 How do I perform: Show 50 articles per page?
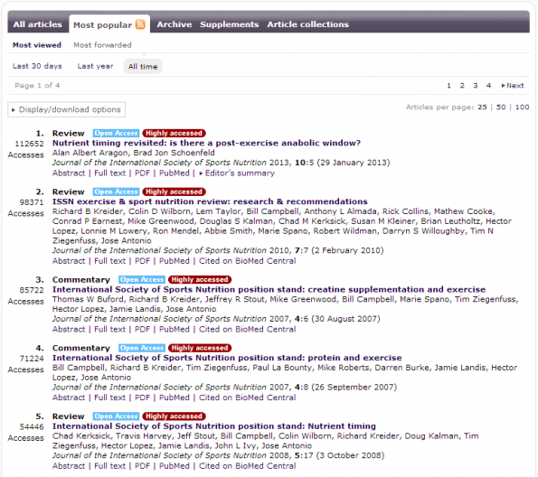click(501, 107)
